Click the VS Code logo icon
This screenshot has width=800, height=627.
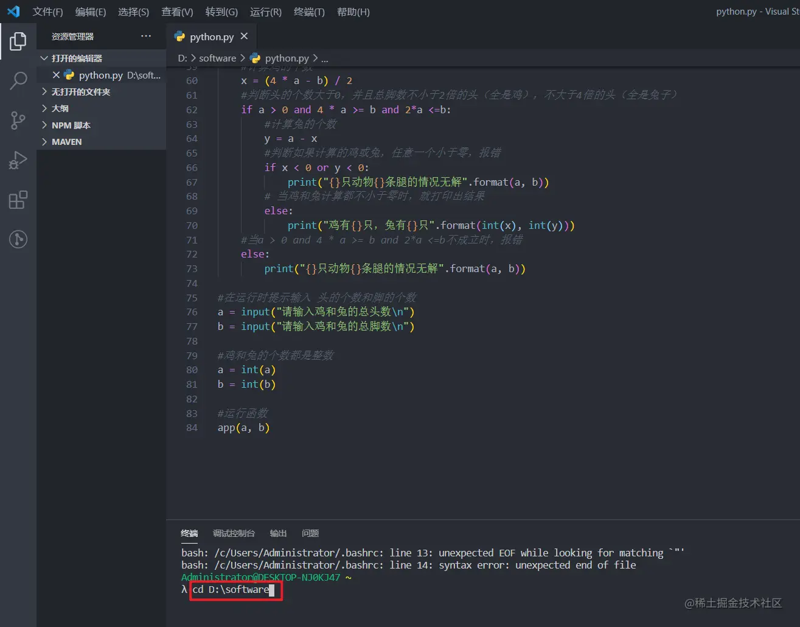13,12
